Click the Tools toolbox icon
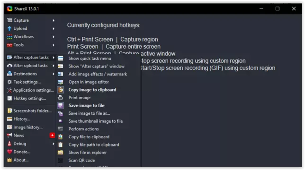Screen dimensions: 305x170 click(x=9, y=45)
